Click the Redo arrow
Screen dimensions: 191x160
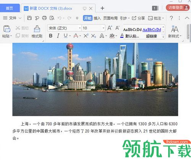[69, 18]
